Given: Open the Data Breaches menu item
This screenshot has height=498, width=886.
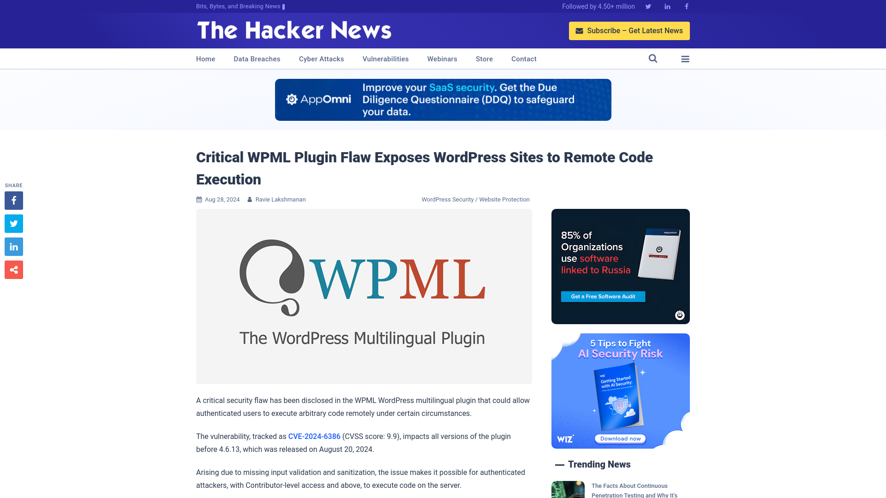Looking at the screenshot, I should pos(257,59).
